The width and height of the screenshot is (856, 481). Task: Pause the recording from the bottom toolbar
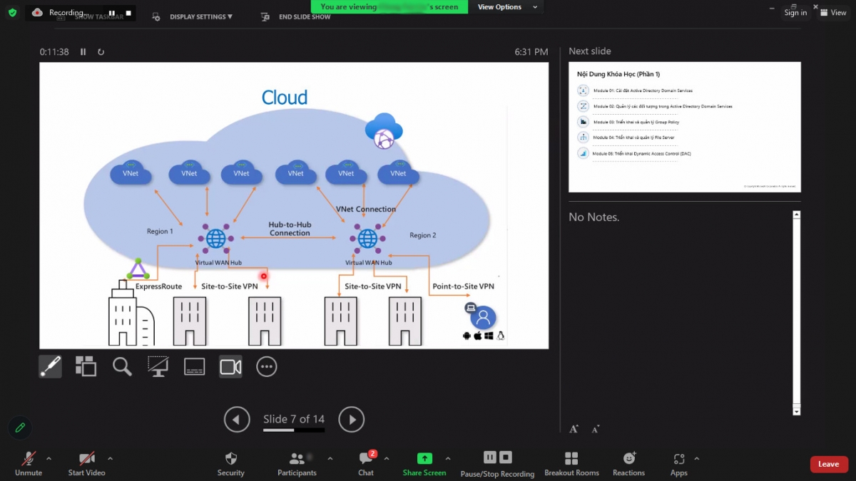click(x=490, y=457)
